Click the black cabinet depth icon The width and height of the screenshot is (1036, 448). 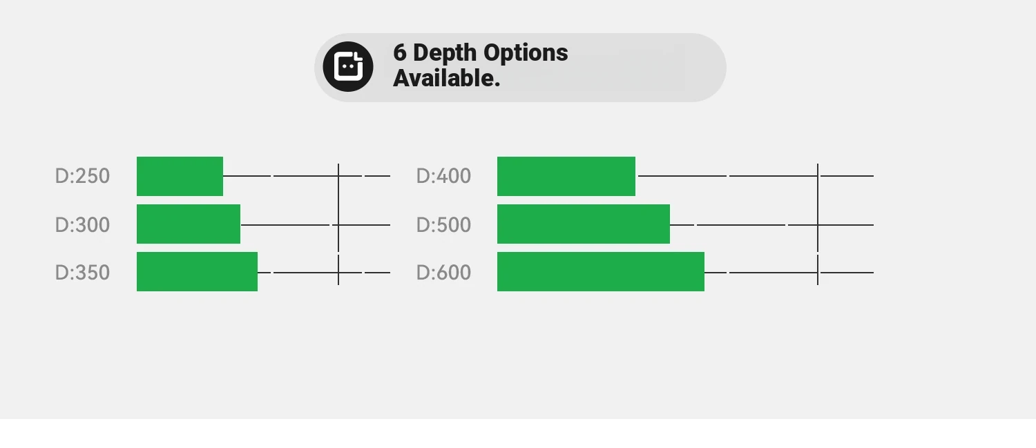pos(348,67)
